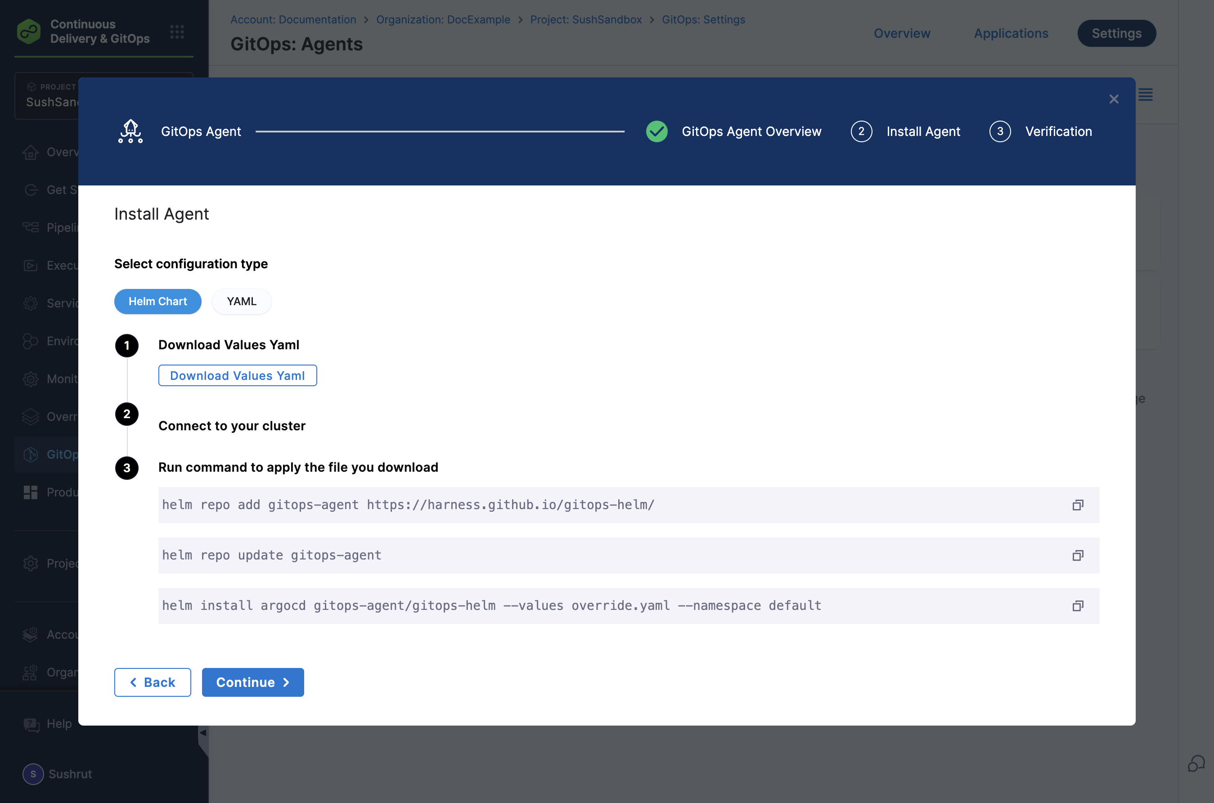Click Download Values Yaml button
Screen dimensions: 1214x803
click(238, 375)
